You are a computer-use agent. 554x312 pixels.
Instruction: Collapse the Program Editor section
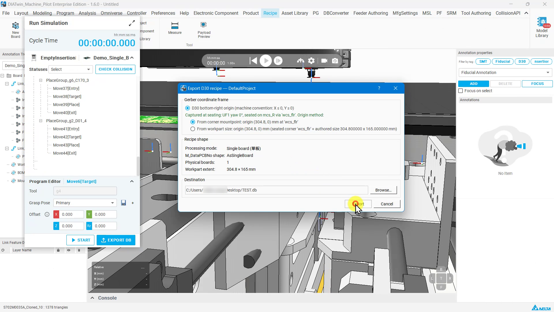[x=132, y=181]
